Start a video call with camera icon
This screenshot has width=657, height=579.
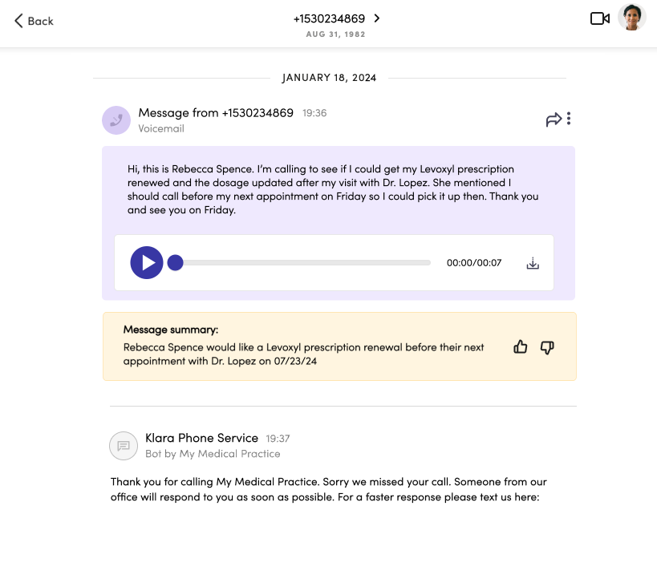[x=599, y=18]
